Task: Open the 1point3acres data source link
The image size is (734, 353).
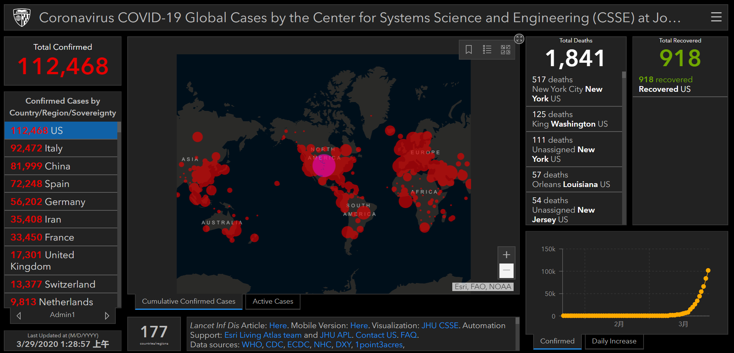Action: point(379,345)
